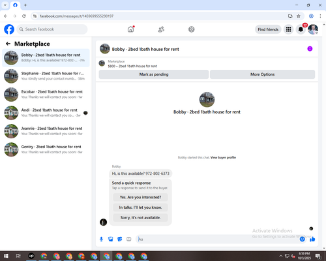Open Stephanie's conversation in the list
This screenshot has width=326, height=261.
[x=46, y=76]
